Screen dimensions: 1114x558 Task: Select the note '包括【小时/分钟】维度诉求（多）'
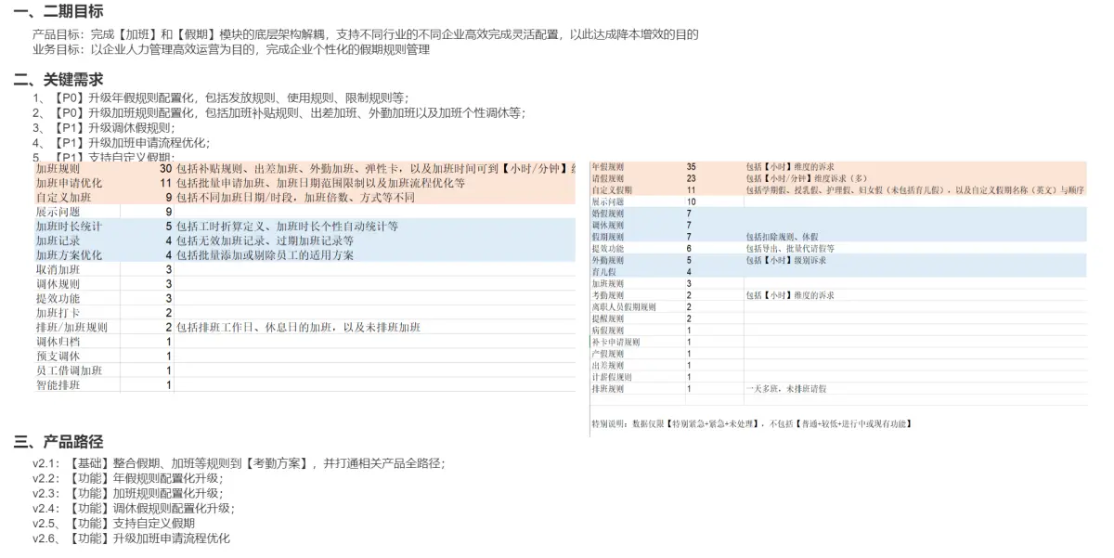[809, 178]
